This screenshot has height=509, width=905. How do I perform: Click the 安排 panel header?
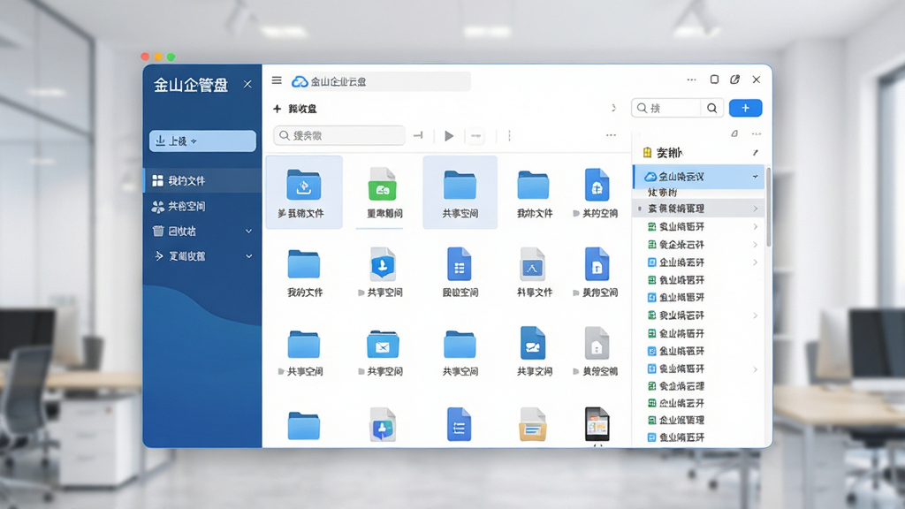pos(664,152)
